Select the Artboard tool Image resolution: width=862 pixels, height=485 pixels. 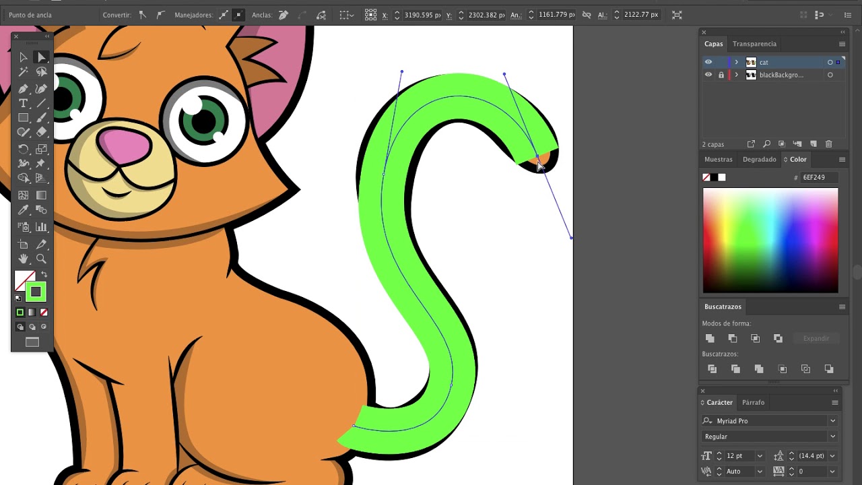pyautogui.click(x=23, y=244)
